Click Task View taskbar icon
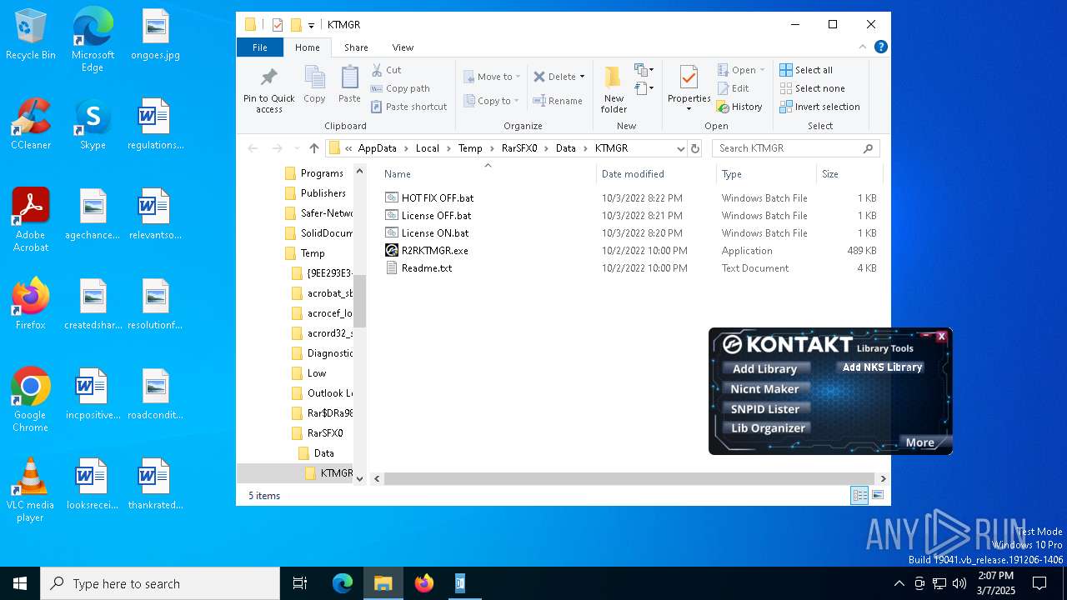The width and height of the screenshot is (1067, 600). tap(300, 583)
